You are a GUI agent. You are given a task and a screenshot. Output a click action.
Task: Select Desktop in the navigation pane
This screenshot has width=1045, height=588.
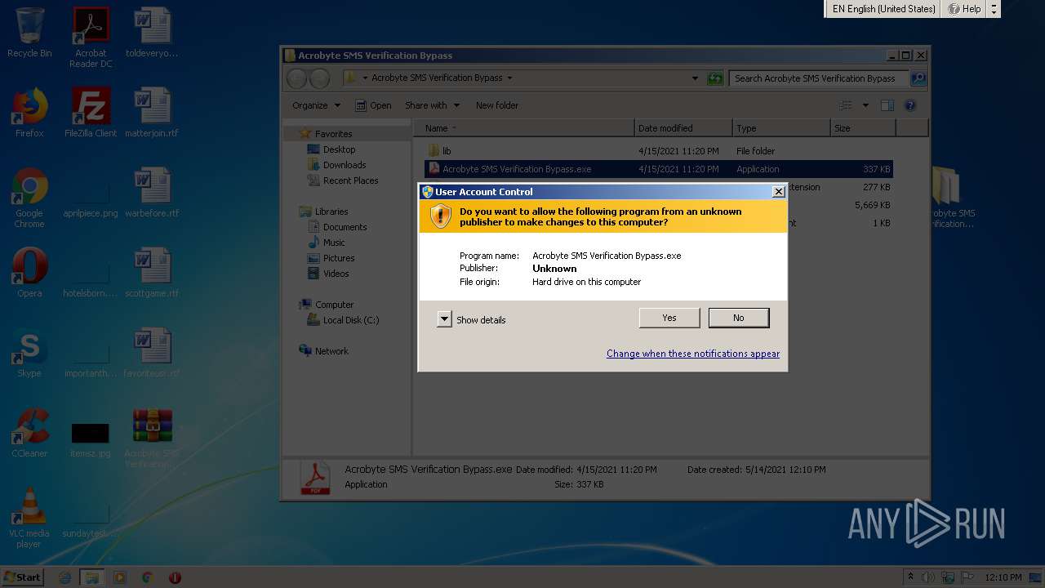(339, 149)
